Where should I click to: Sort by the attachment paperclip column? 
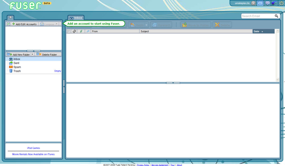[81, 31]
